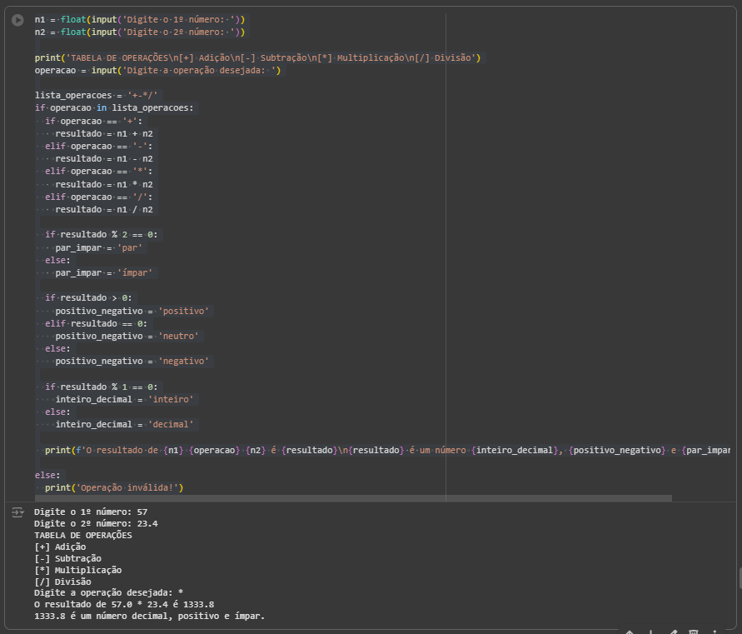Click the line positivo_negativo = 'negativo'
This screenshot has height=634, width=742.
(x=132, y=362)
